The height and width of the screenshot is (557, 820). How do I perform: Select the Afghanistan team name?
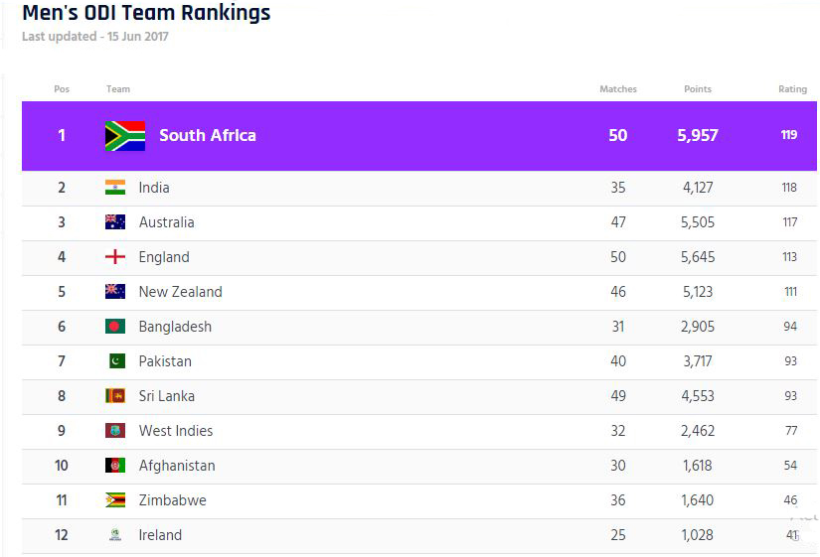[x=177, y=466]
